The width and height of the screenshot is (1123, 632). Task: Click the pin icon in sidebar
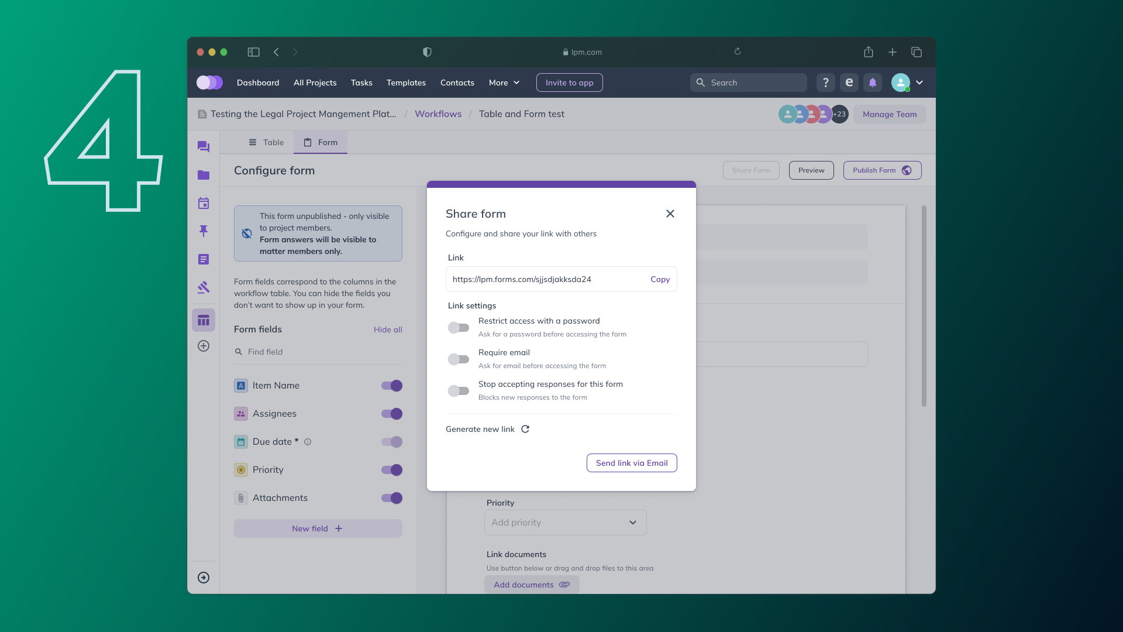pyautogui.click(x=204, y=231)
